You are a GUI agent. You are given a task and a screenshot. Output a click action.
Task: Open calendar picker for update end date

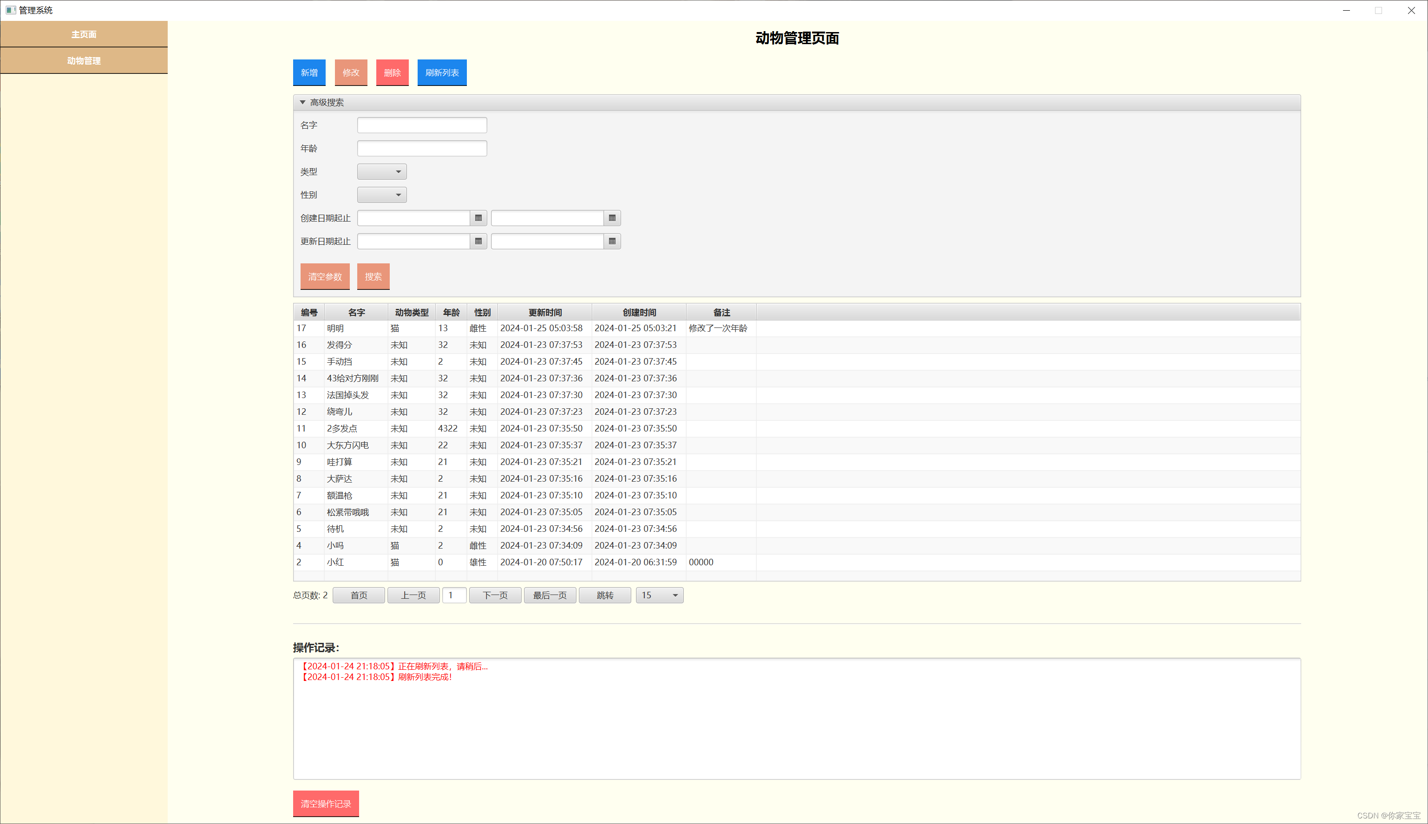(x=612, y=241)
